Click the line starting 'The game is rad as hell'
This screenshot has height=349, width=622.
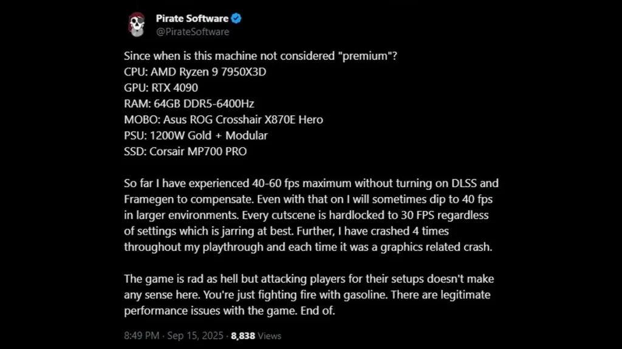pyautogui.click(x=309, y=279)
